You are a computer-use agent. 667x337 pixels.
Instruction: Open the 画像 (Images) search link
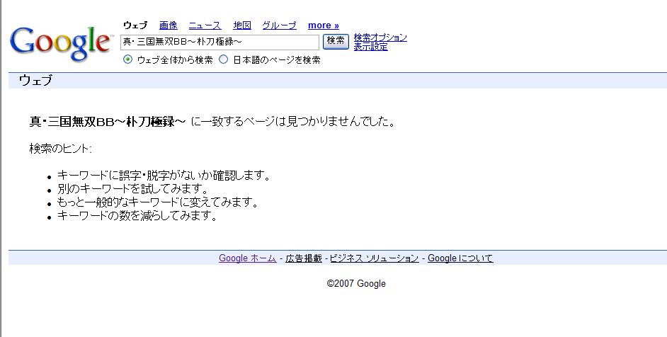(169, 25)
